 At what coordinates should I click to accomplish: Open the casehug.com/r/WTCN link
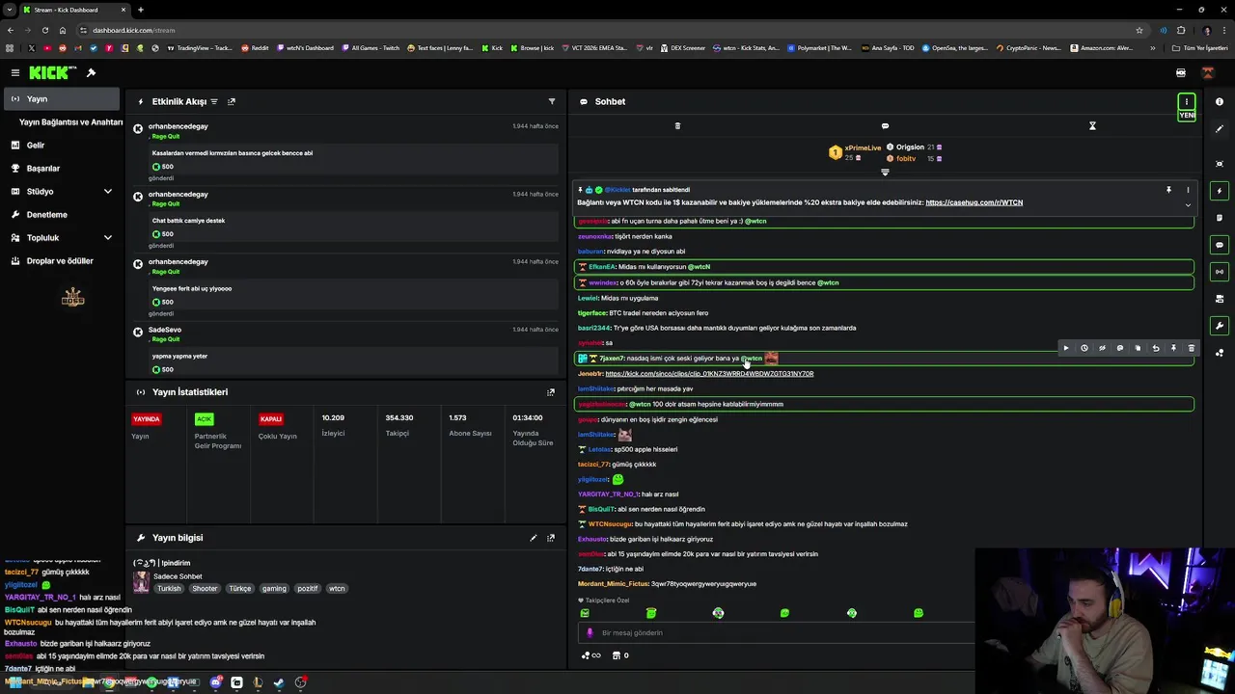(974, 202)
